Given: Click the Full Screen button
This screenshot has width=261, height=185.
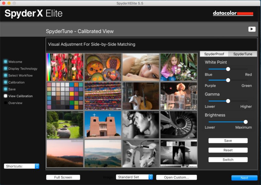Looking at the screenshot, I should (63, 177).
